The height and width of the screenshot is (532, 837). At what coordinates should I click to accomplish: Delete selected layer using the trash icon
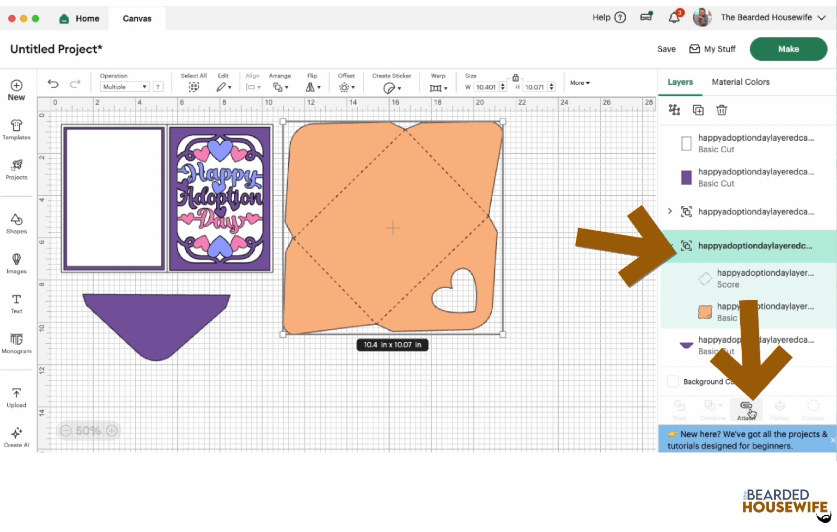click(x=722, y=110)
